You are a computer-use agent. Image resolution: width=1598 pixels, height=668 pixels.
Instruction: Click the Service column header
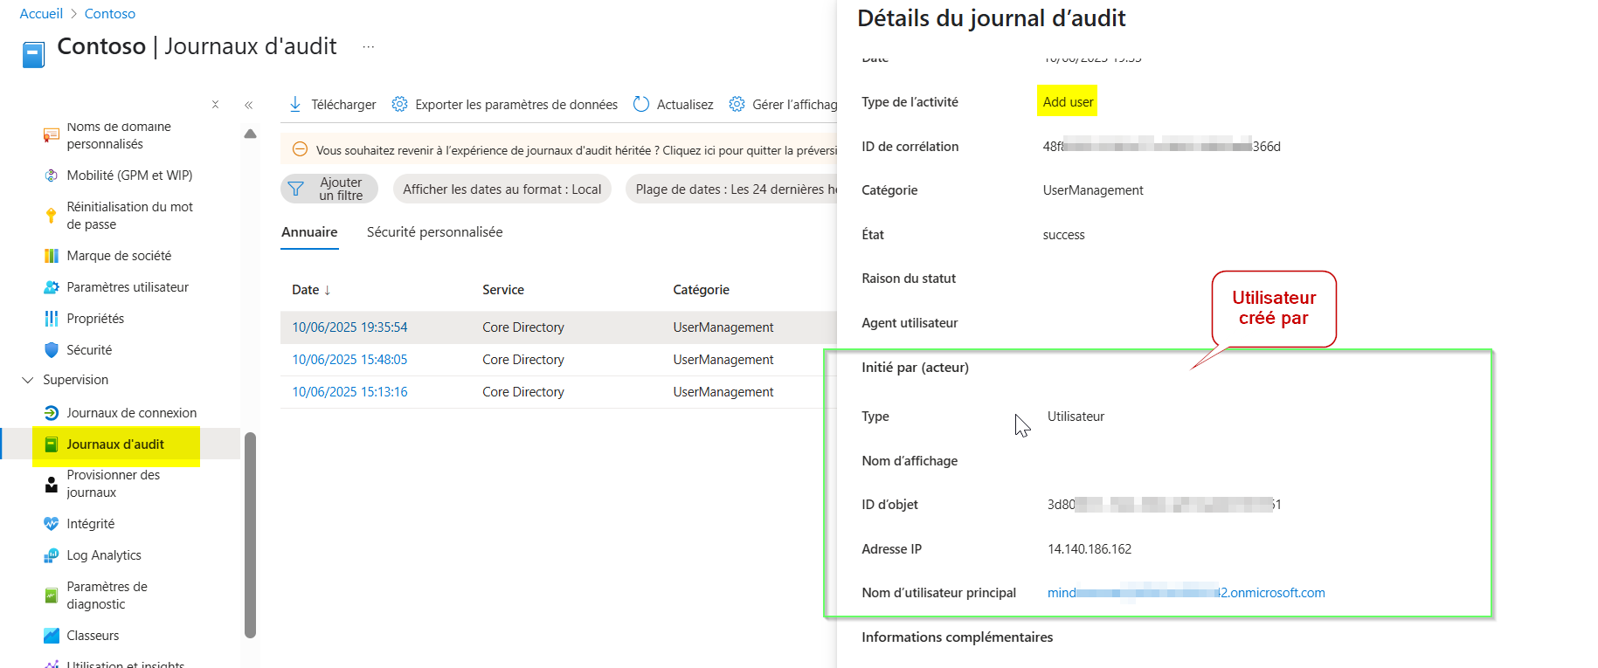503,290
